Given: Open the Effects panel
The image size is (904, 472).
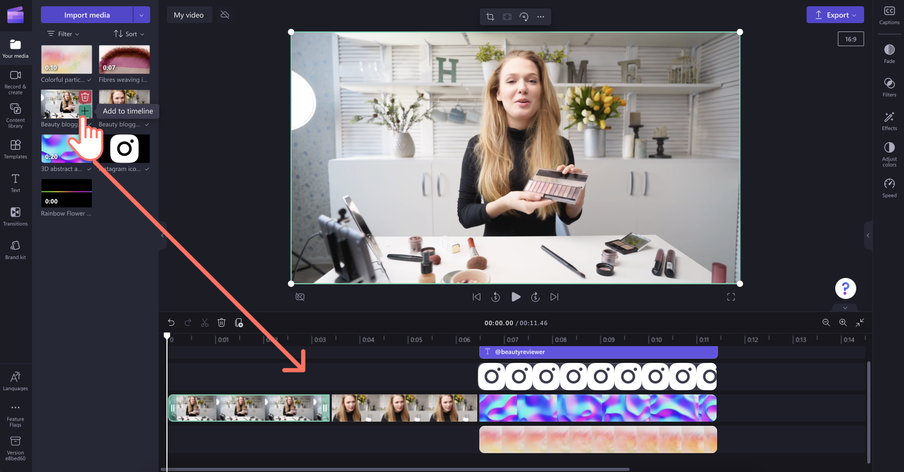Looking at the screenshot, I should [x=889, y=121].
